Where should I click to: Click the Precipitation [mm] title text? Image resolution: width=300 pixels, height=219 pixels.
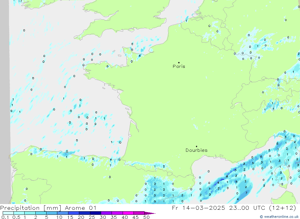click(31, 208)
